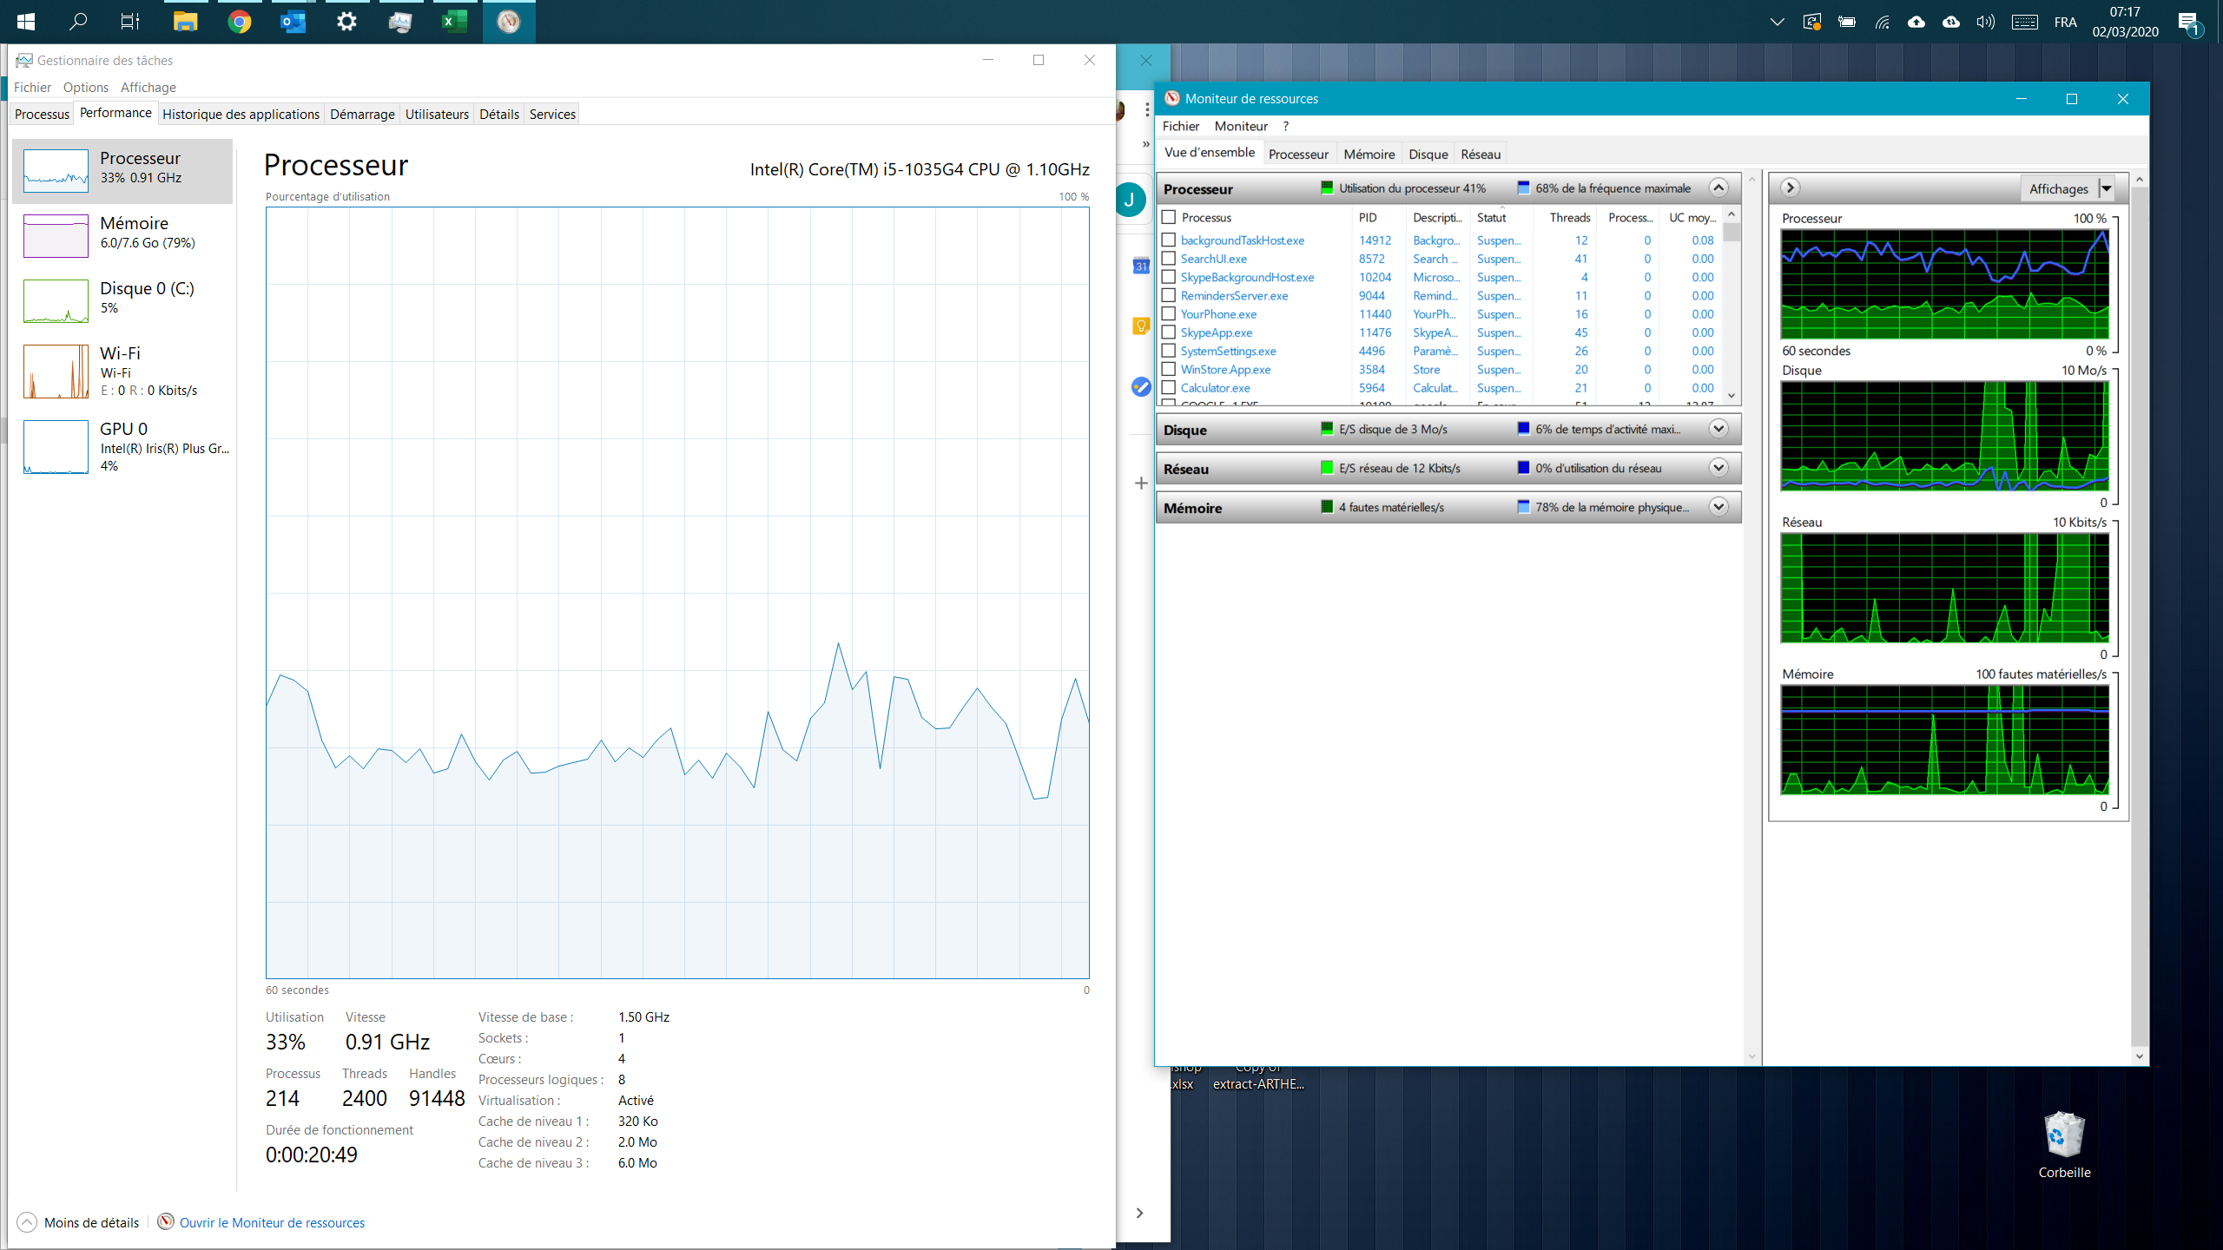Tick the Calculator.exe checkbox
The width and height of the screenshot is (2223, 1250).
point(1169,388)
